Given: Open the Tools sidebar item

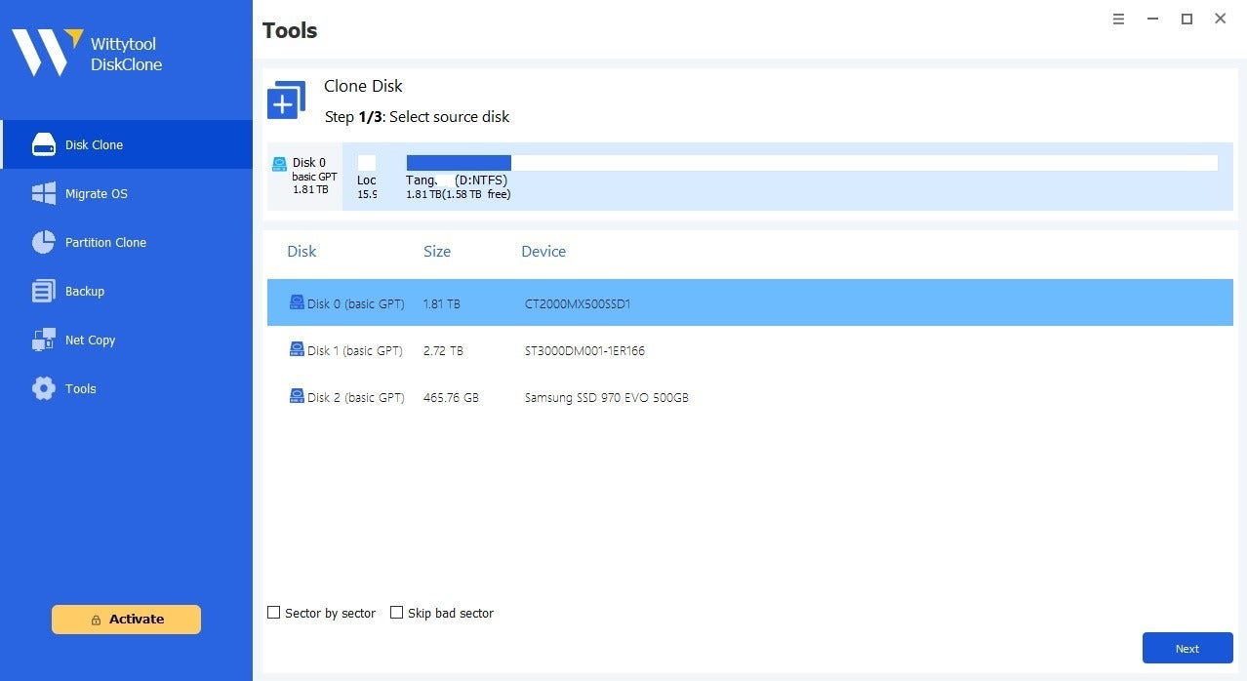Looking at the screenshot, I should click(x=126, y=388).
